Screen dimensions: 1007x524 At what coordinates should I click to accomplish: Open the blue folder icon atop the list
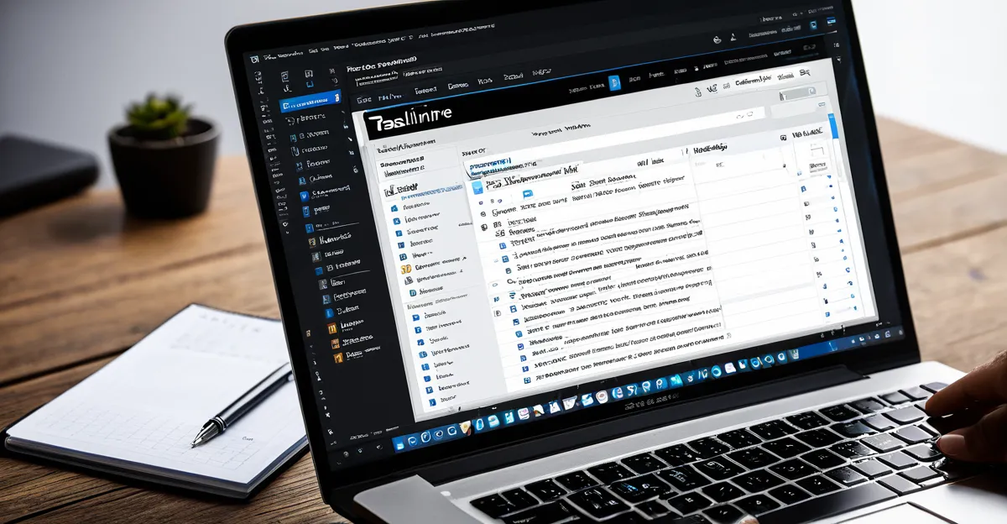[x=478, y=187]
